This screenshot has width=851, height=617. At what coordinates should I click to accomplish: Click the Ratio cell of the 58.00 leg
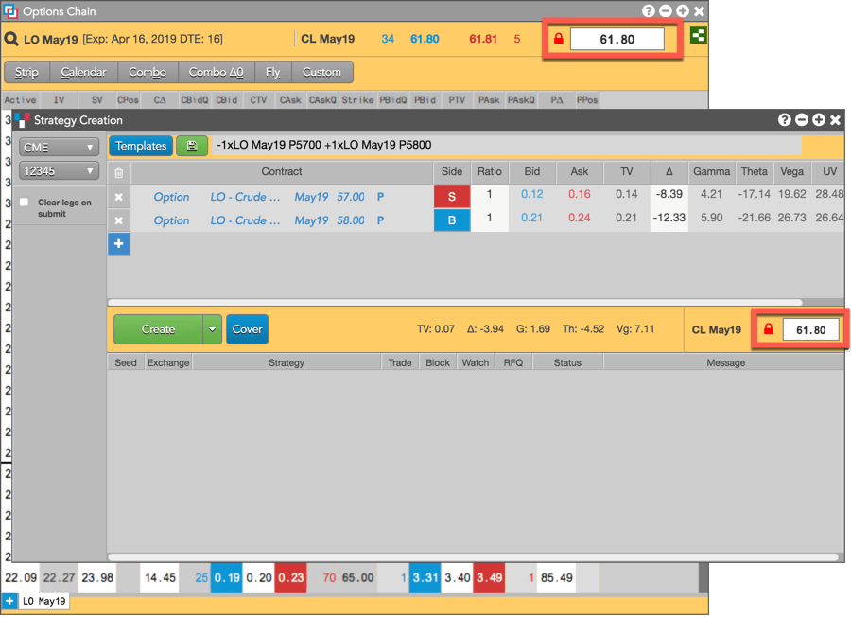click(490, 220)
